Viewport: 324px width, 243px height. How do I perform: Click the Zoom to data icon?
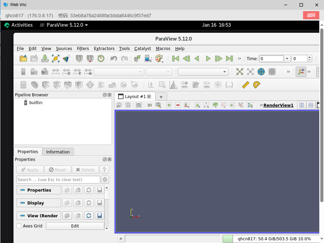[x=250, y=72]
